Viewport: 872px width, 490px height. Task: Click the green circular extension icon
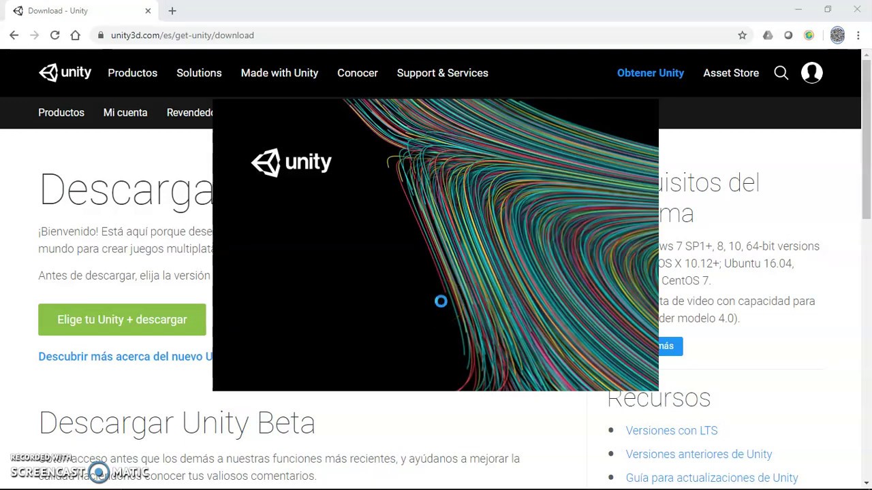tap(809, 35)
